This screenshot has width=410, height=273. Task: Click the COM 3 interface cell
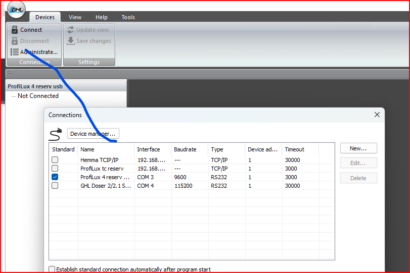click(x=146, y=177)
